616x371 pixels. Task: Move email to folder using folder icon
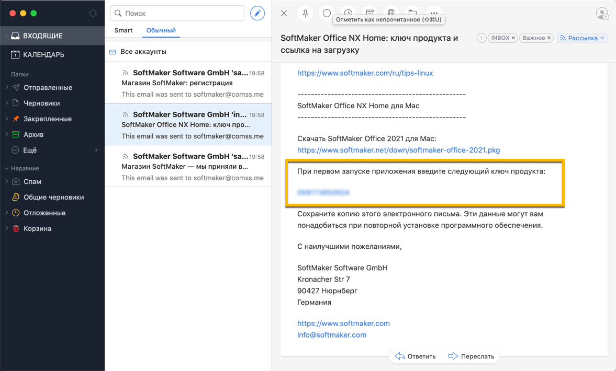click(x=411, y=13)
